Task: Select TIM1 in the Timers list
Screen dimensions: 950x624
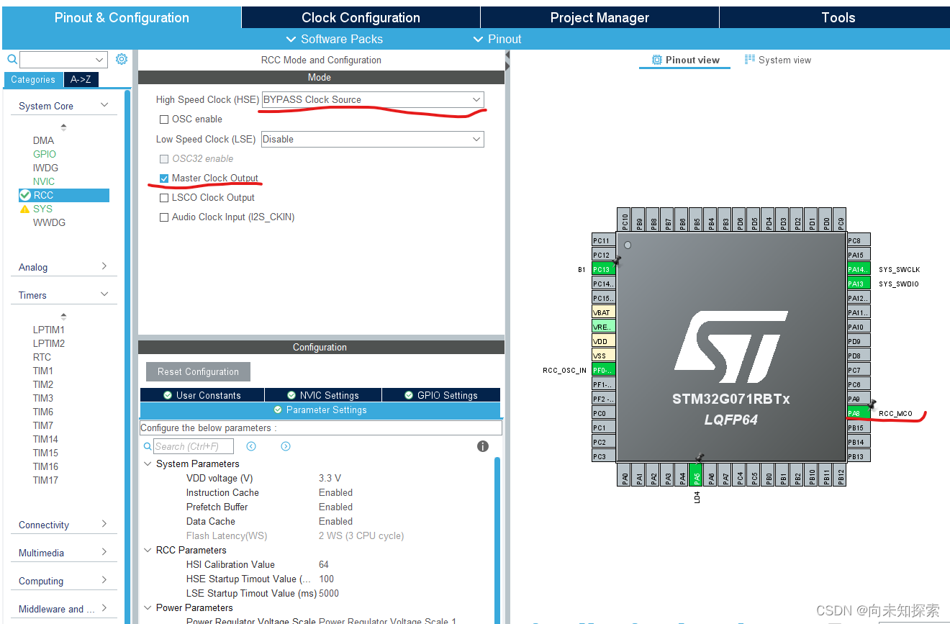Action: tap(42, 371)
